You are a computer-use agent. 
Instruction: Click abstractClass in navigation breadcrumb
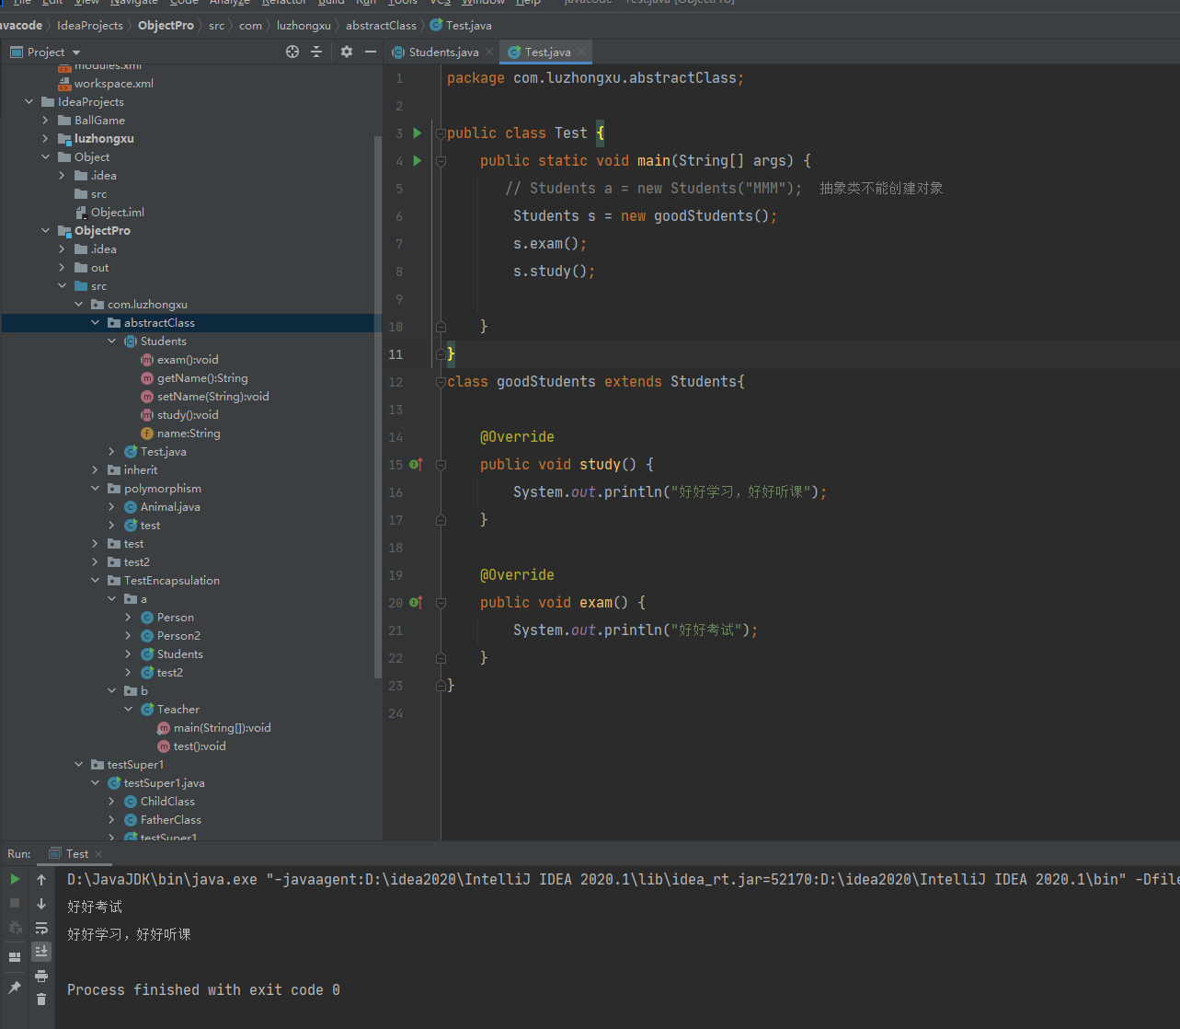point(381,25)
